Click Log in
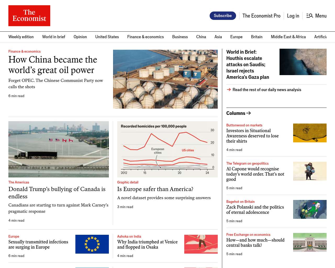The height and width of the screenshot is (268, 335). click(293, 16)
